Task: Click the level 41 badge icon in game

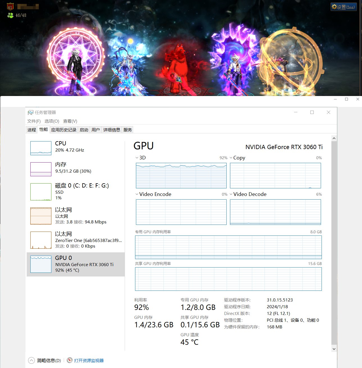Action: pyautogui.click(x=10, y=6)
